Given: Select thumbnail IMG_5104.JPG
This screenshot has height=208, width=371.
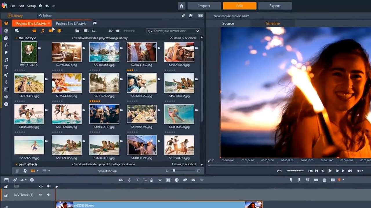Looking at the screenshot, I should tap(29, 52).
